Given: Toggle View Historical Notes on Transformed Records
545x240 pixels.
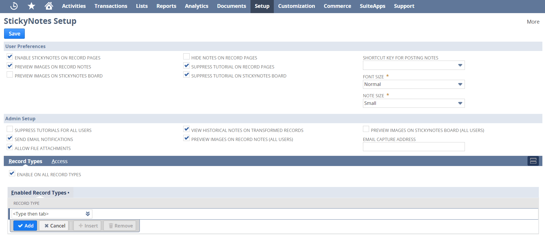Looking at the screenshot, I should (x=186, y=129).
